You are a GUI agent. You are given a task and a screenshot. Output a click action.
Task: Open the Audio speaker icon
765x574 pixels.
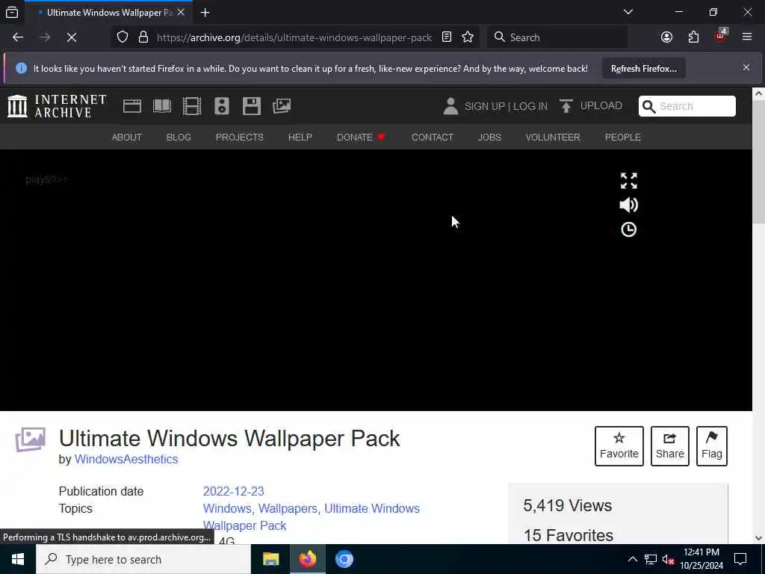coord(221,106)
